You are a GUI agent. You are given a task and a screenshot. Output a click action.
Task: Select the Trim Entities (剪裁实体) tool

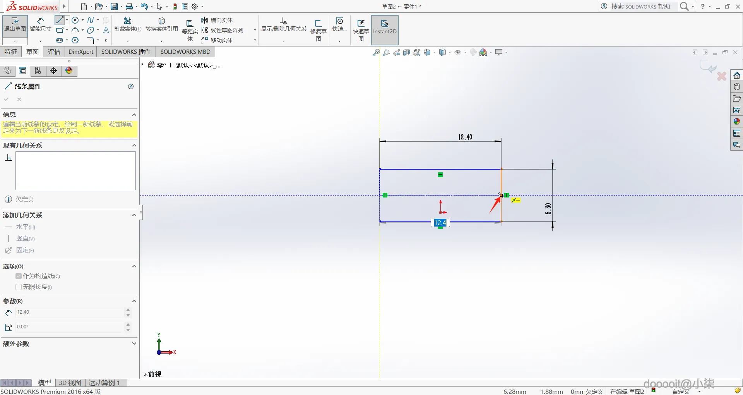pyautogui.click(x=128, y=25)
